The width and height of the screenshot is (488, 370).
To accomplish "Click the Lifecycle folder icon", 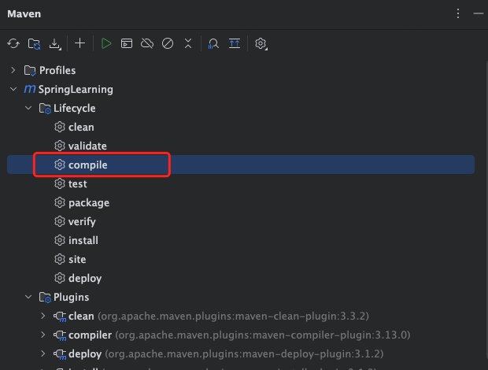I will click(x=45, y=109).
